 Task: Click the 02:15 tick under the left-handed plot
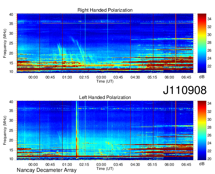coord(84,165)
